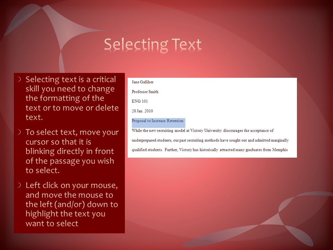Click the 'Professor Smith' line
Image resolution: width=333 pixels, height=250 pixels.
145,92
